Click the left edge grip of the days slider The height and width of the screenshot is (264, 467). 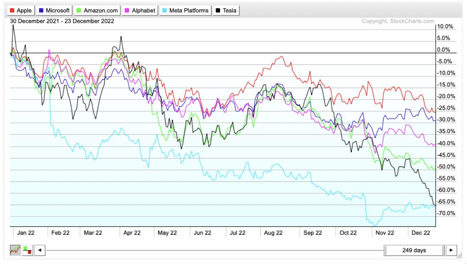(386, 250)
